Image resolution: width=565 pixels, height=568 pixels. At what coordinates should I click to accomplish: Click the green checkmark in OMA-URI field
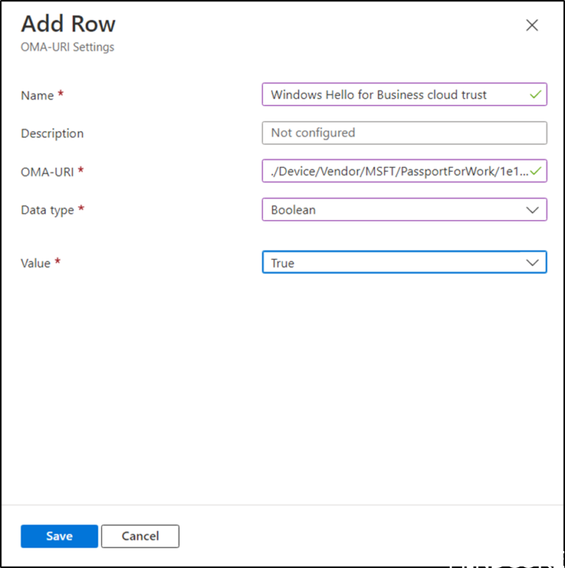536,171
